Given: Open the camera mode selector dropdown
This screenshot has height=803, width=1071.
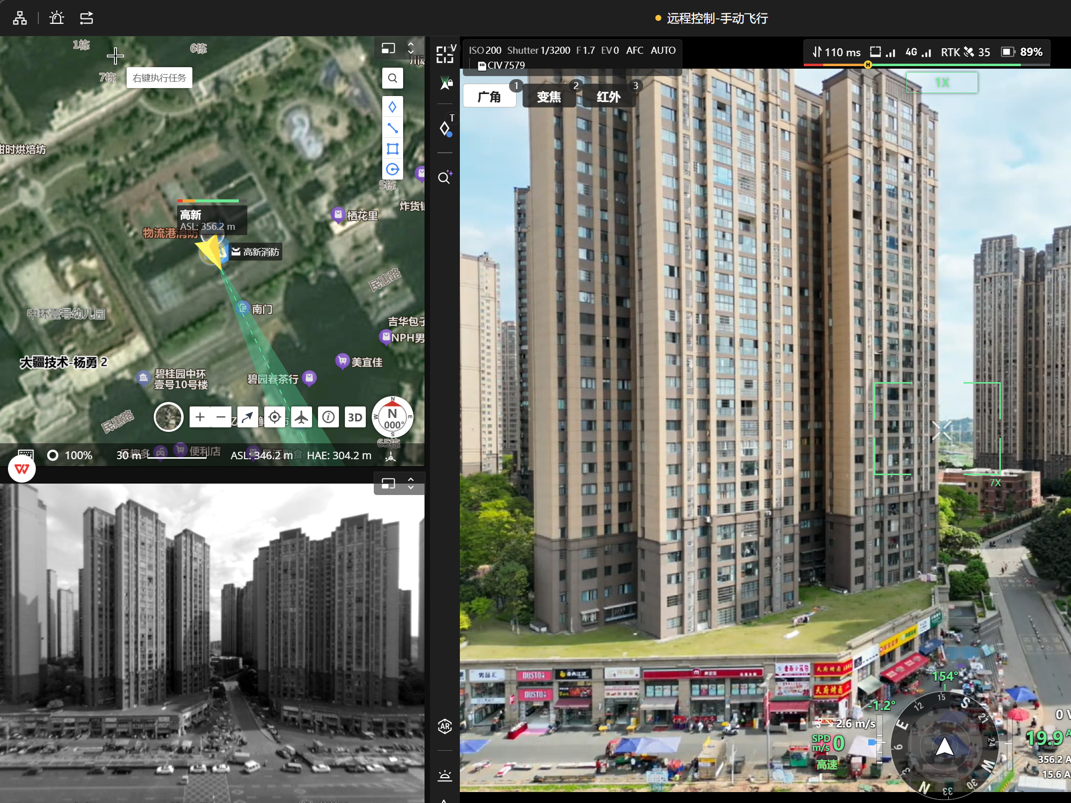Looking at the screenshot, I should point(446,54).
